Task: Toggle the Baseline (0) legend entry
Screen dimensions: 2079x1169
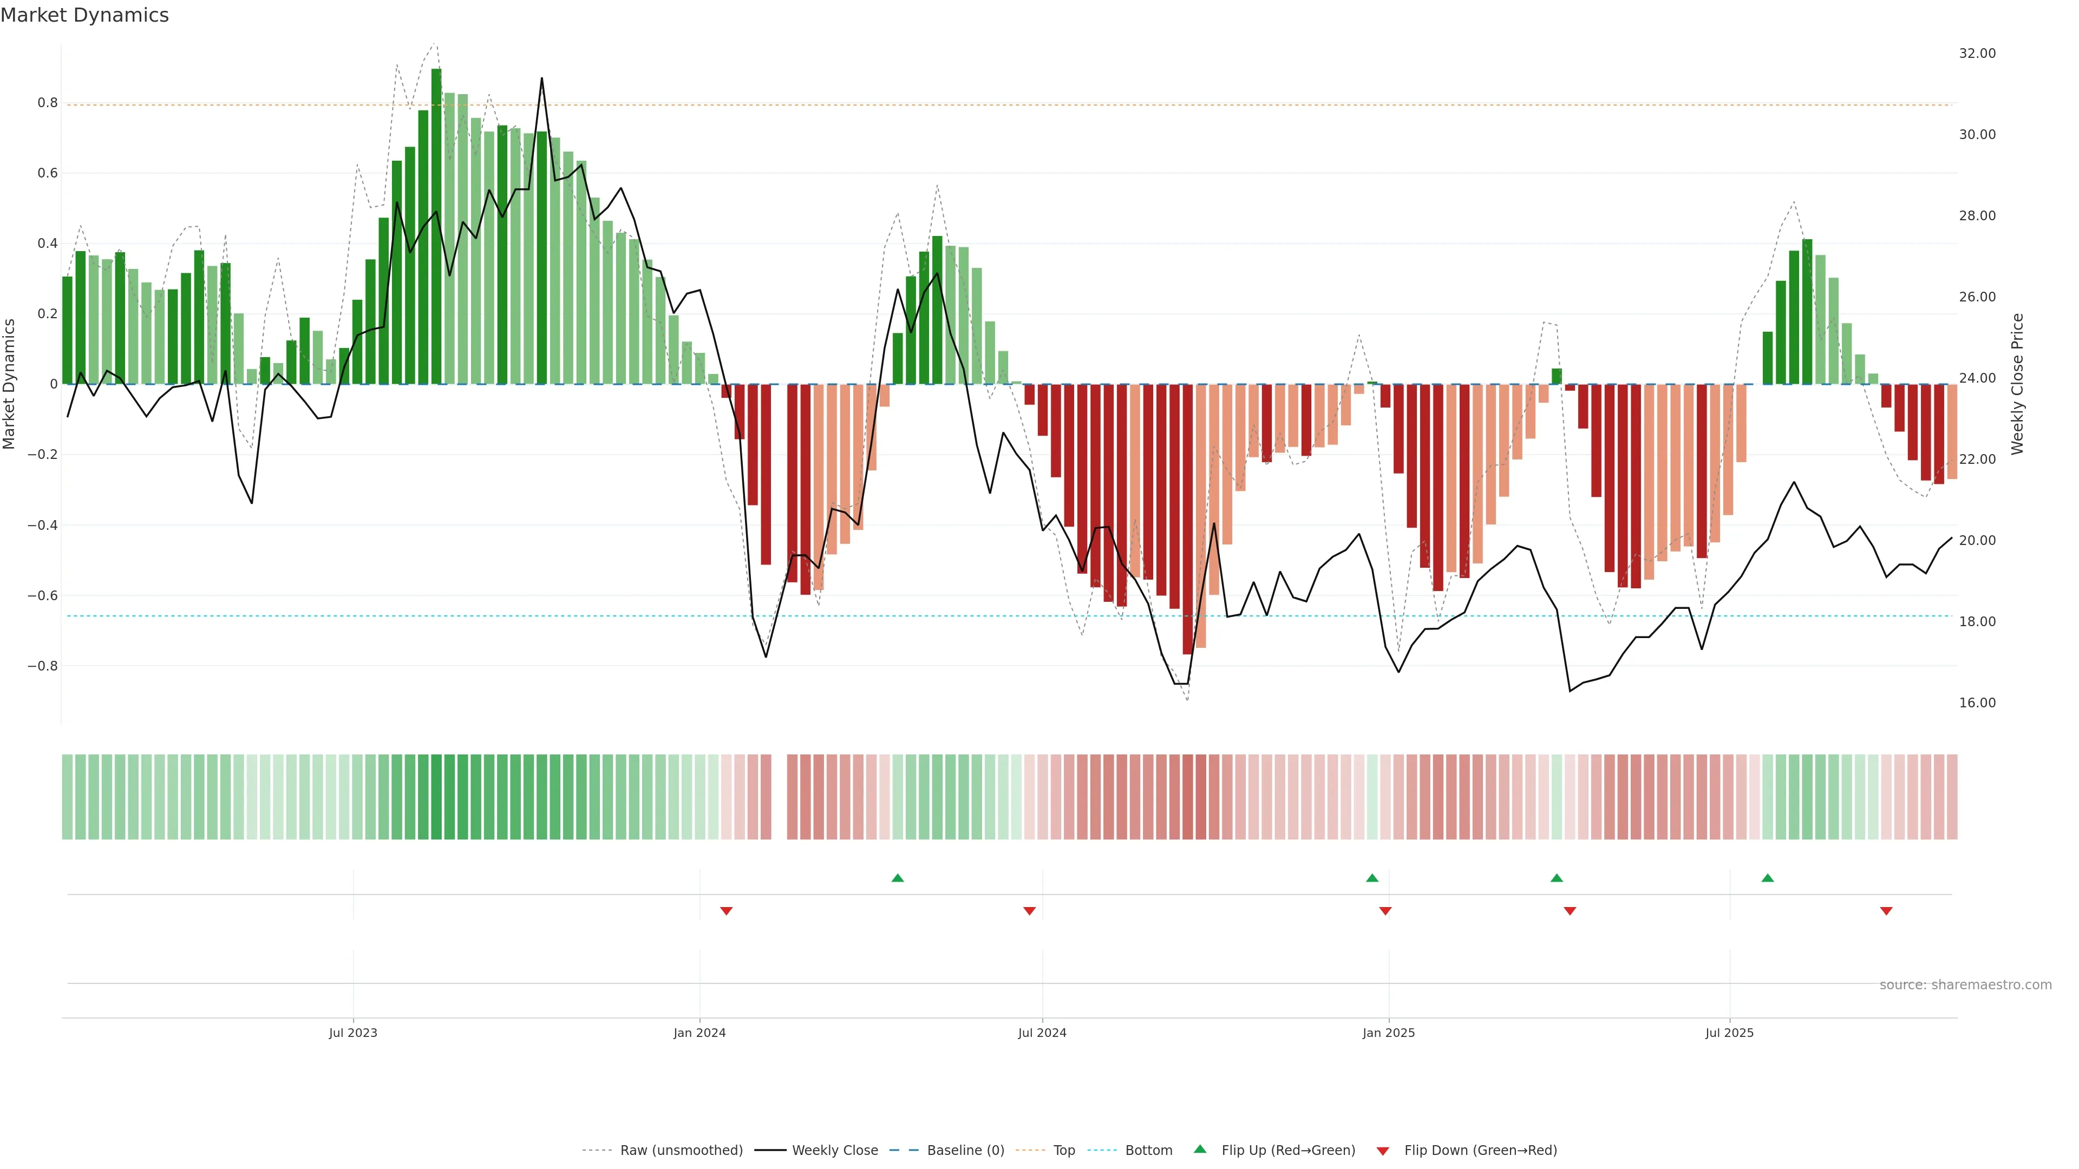Action: coord(965,1151)
